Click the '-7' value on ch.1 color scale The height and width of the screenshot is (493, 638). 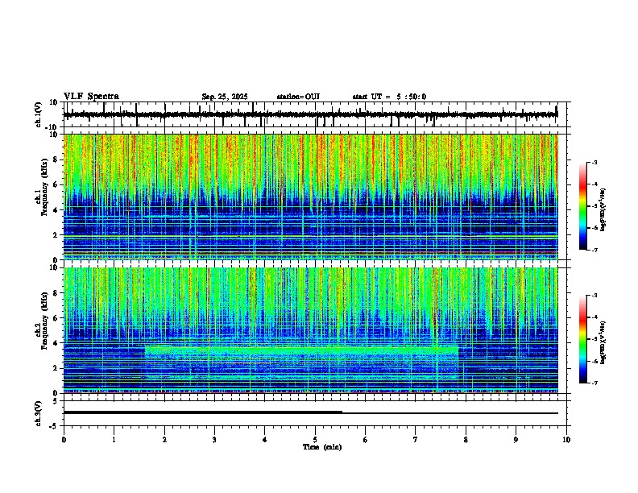594,250
